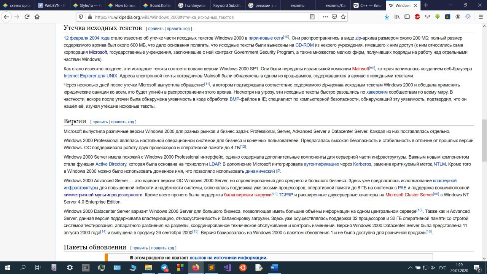
Task: Open the red Mainsoft link
Action: pos(360,69)
